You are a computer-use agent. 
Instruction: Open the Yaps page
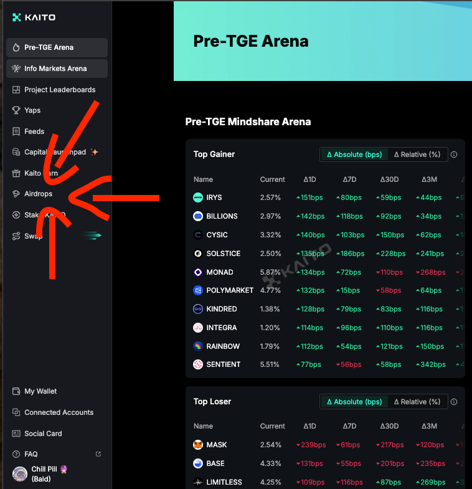(32, 110)
